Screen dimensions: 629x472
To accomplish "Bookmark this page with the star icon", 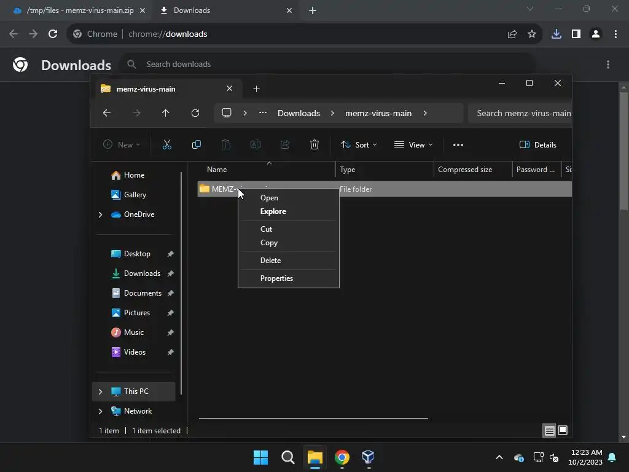I will (532, 34).
